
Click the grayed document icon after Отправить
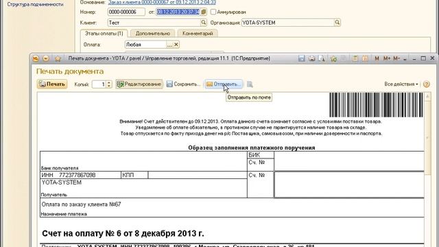tap(250, 84)
